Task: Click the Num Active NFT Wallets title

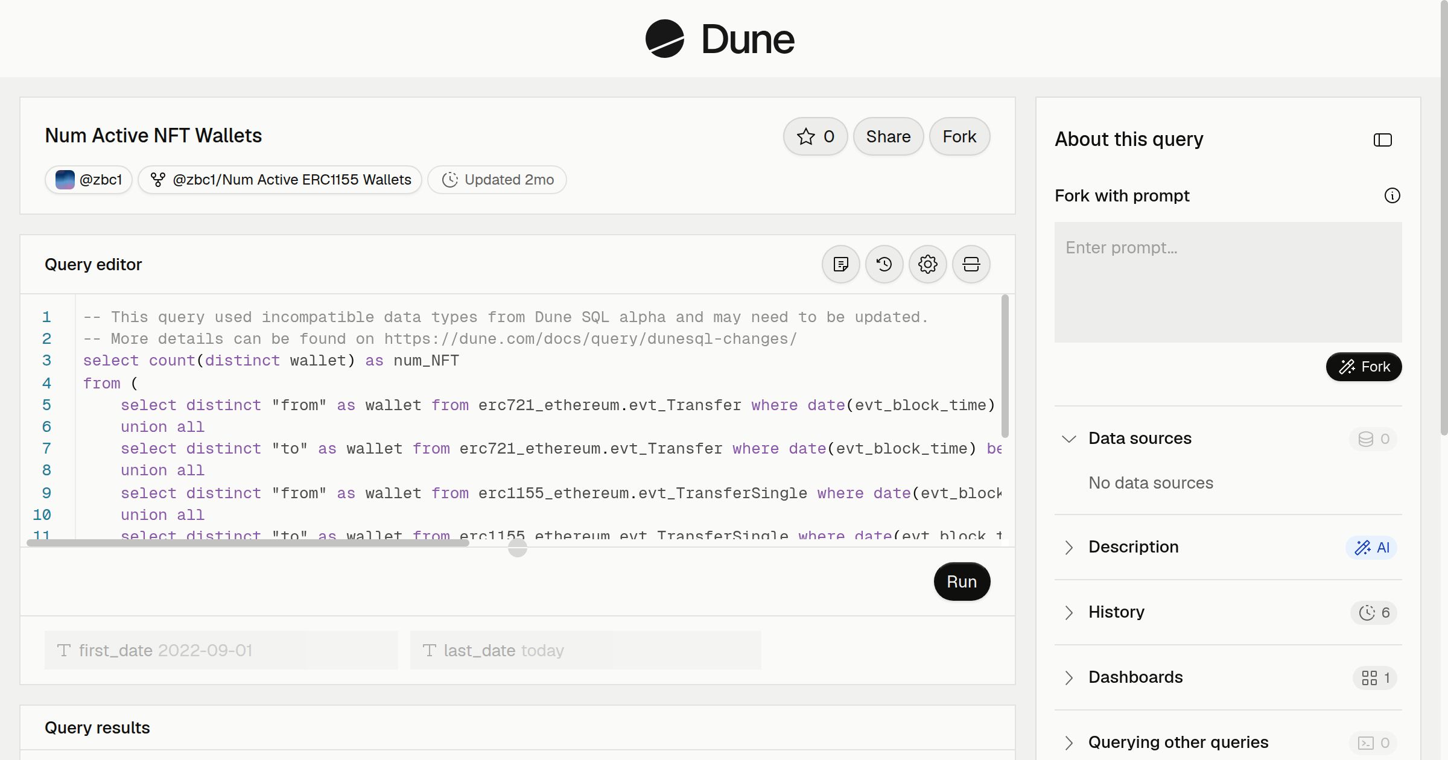Action: [x=153, y=136]
